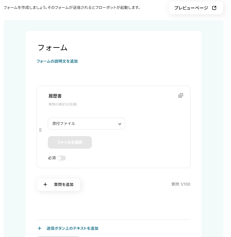Viewport: 231px width, 237px height.
Task: Click the external link icon on プレビューページ
Action: (x=214, y=8)
